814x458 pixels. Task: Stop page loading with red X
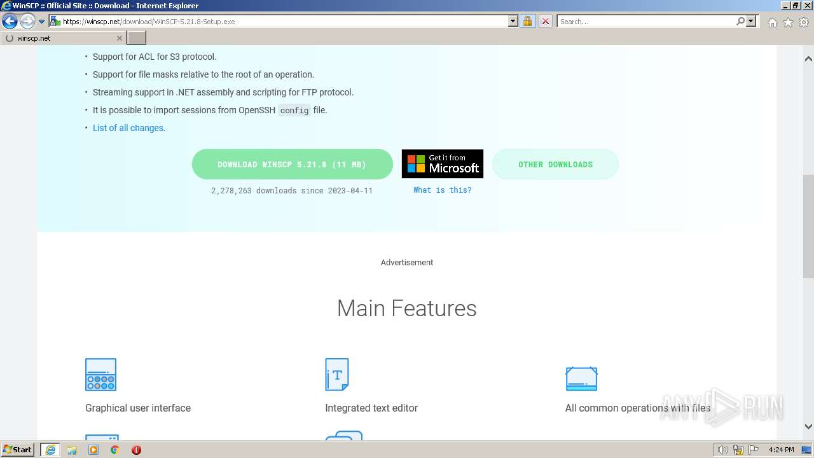click(546, 21)
